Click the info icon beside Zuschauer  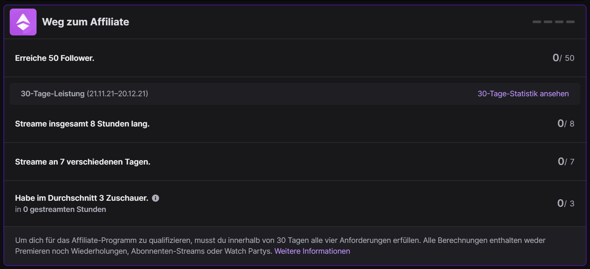pos(156,198)
